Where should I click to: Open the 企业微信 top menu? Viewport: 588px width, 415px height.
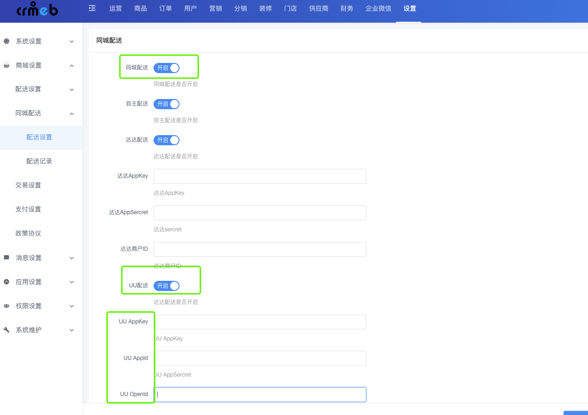point(378,8)
